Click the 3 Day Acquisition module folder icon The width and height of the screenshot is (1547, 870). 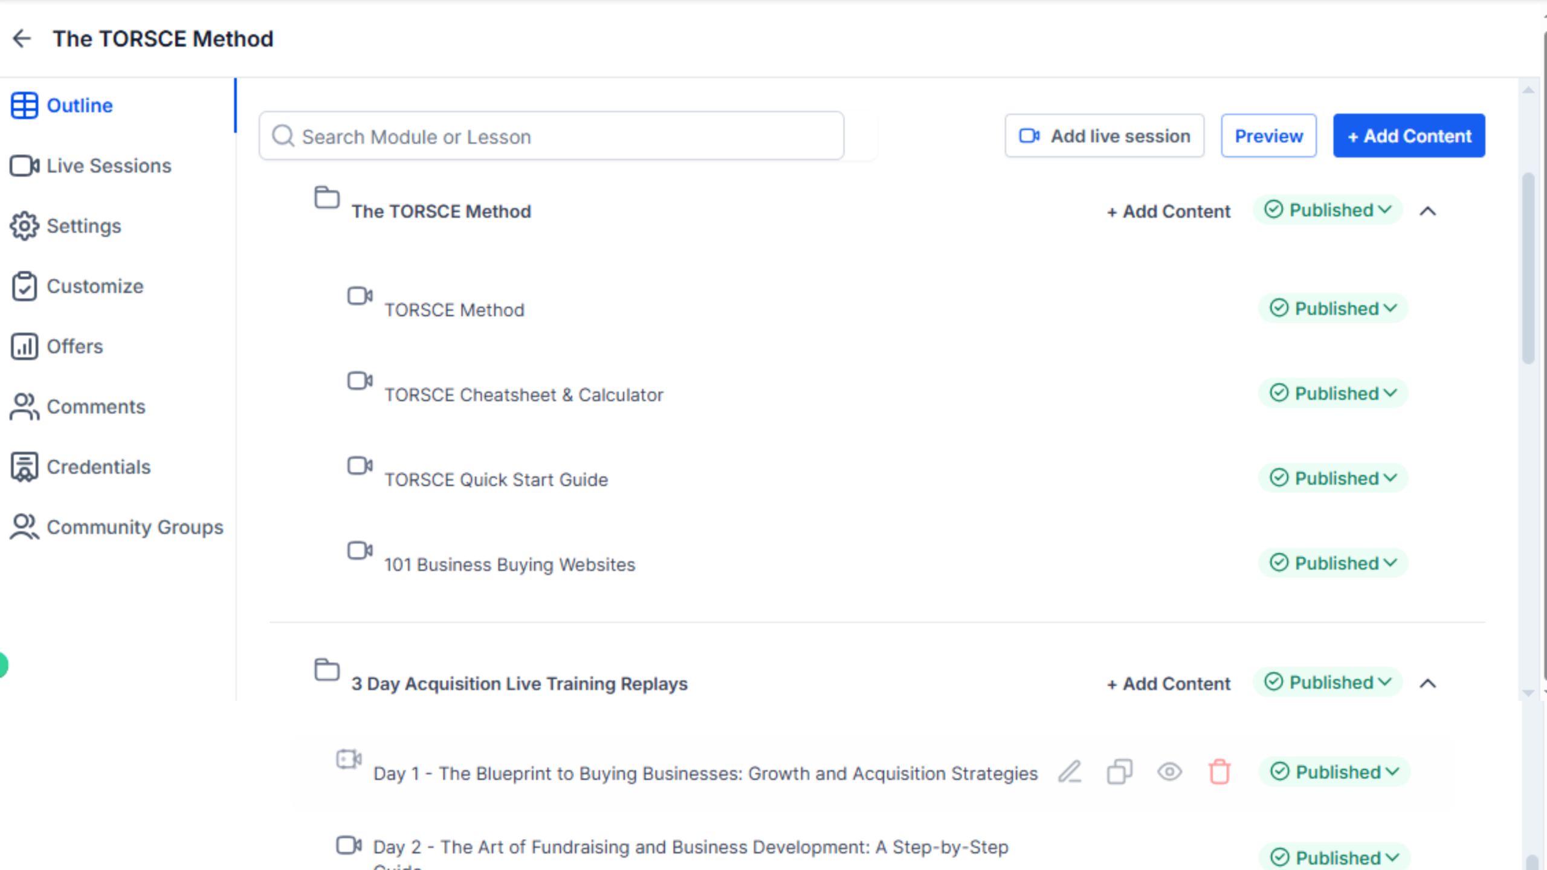click(x=327, y=669)
